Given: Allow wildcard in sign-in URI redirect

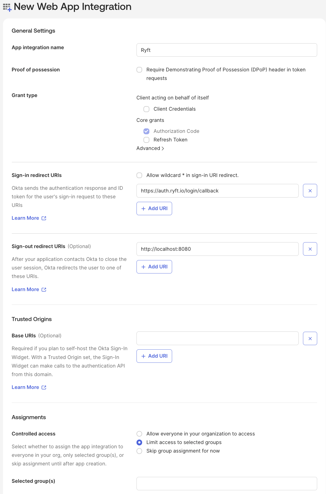Looking at the screenshot, I should pyautogui.click(x=139, y=175).
